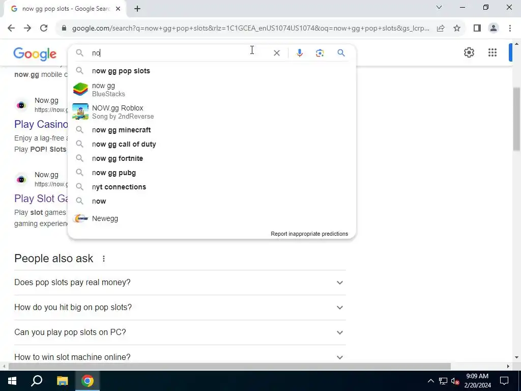
Task: Click the vertical page scrollbar thumb
Action: click(517, 118)
